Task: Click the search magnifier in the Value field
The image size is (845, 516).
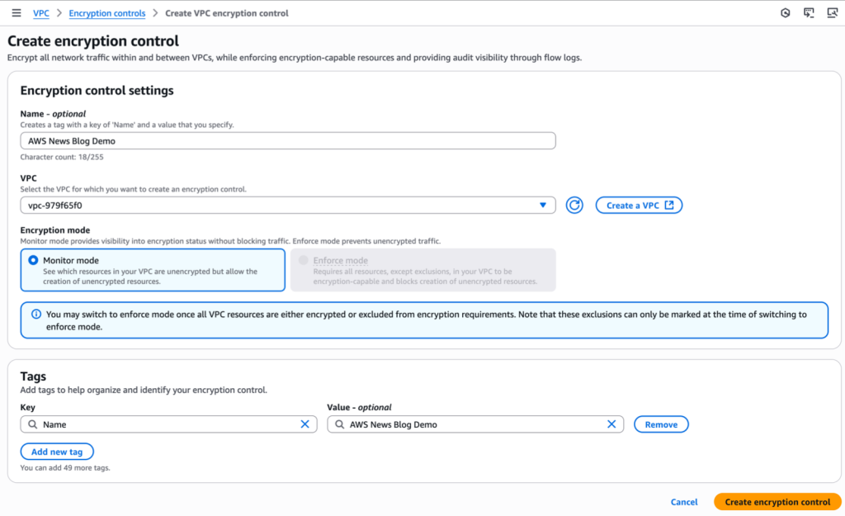Action: (338, 424)
